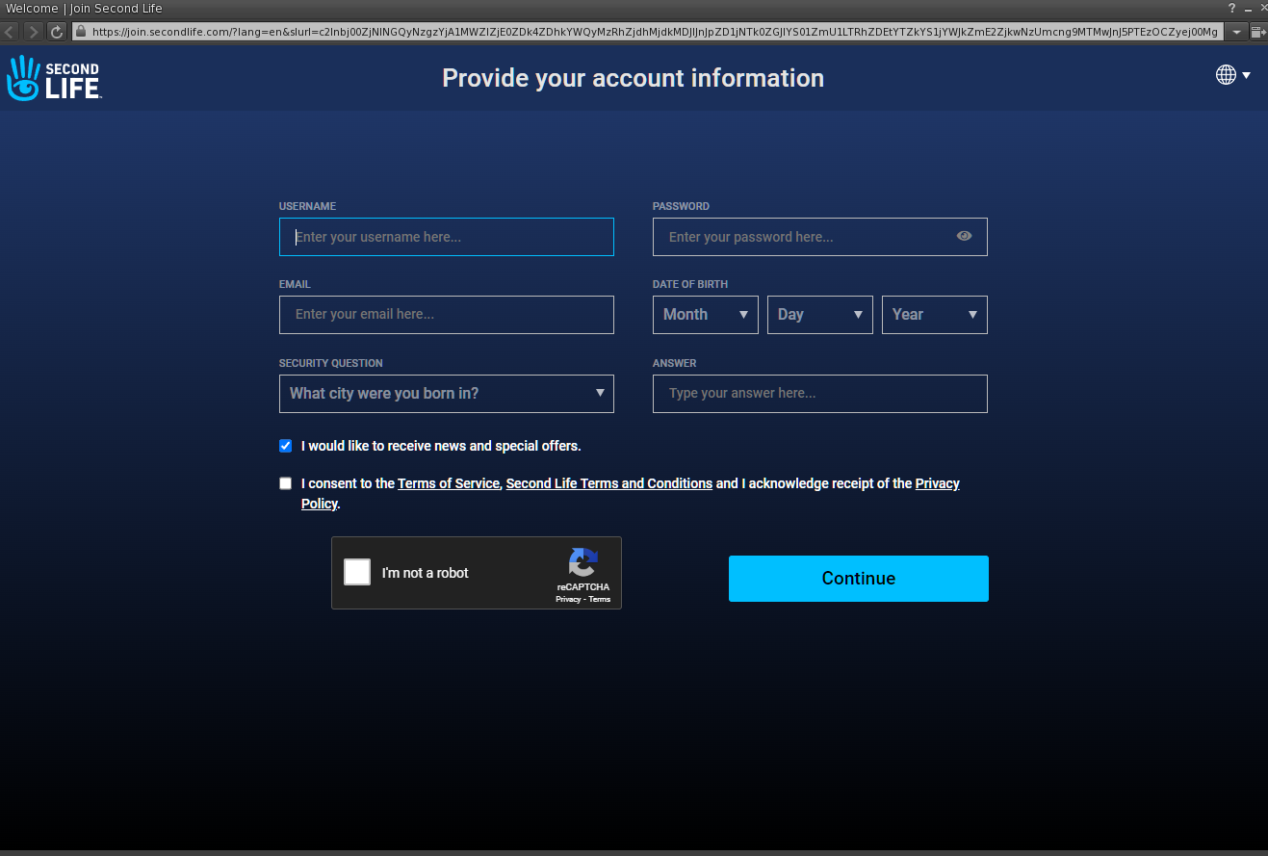Expand the security question dropdown

click(447, 394)
